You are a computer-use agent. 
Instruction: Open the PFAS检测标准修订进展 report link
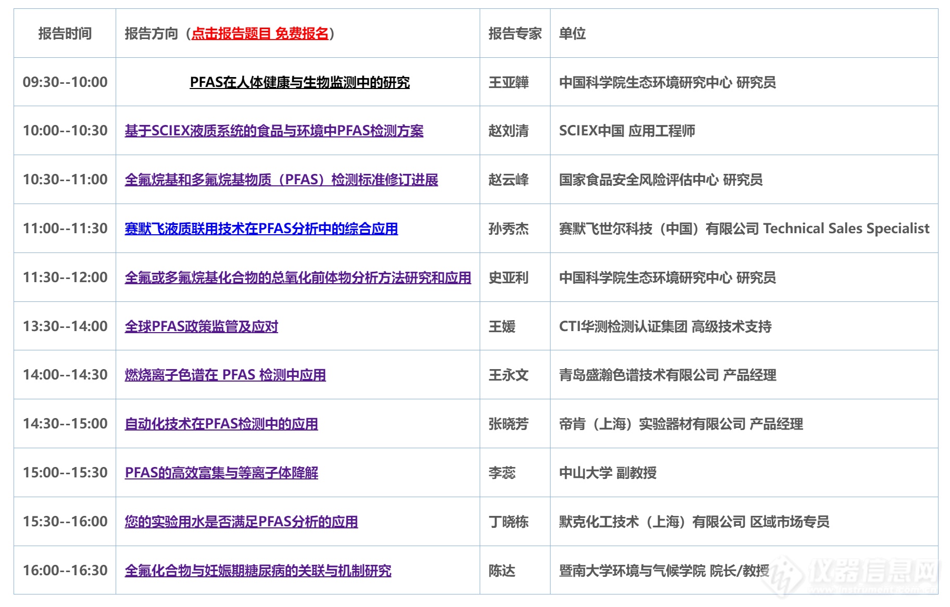coord(281,180)
